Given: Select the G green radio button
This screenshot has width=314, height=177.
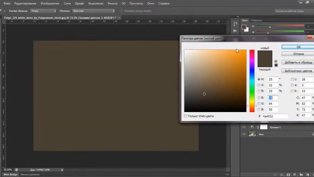Looking at the screenshot, I should pos(259,104).
